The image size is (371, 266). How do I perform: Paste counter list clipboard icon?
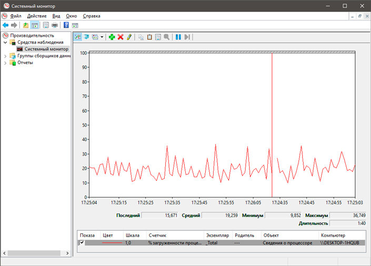pos(149,37)
